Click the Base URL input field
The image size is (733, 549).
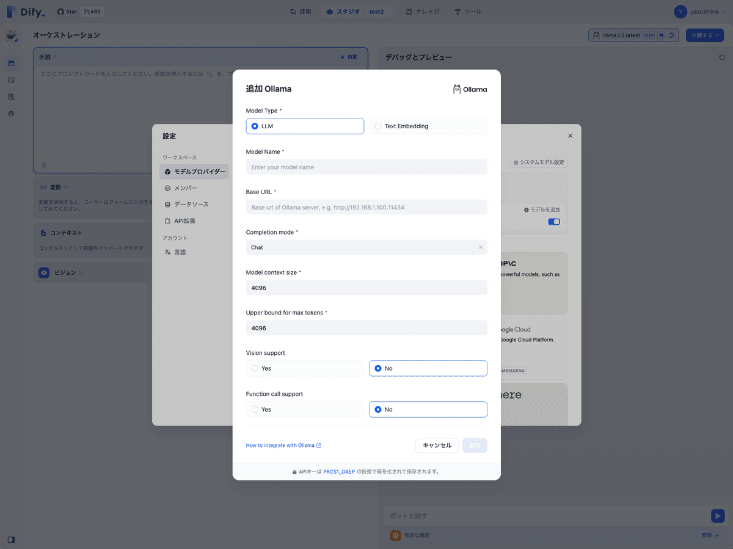tap(366, 207)
